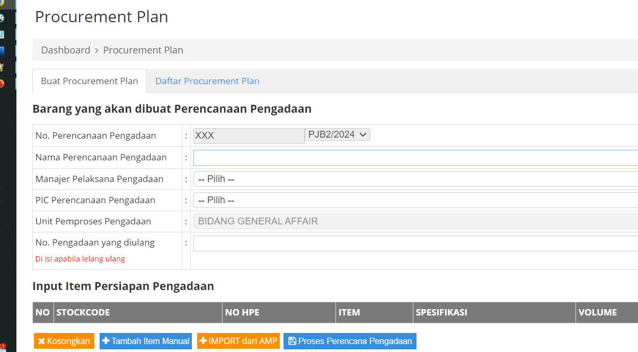This screenshot has width=638, height=352.
Task: Click IMPORT dari AMP button
Action: [238, 341]
